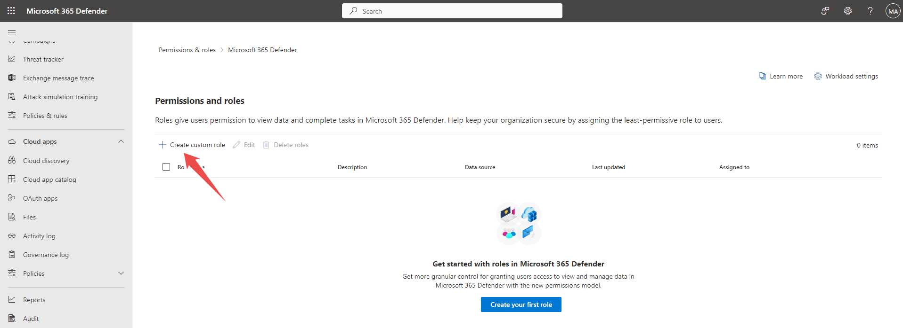Click the Attack simulation training icon
The width and height of the screenshot is (903, 328).
[12, 97]
